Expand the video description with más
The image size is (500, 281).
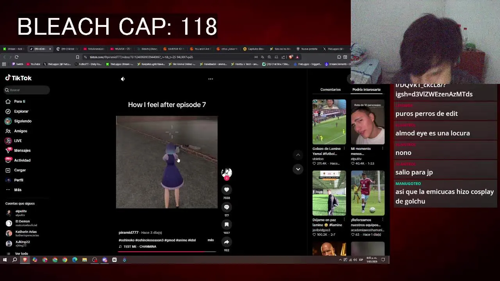point(211,240)
